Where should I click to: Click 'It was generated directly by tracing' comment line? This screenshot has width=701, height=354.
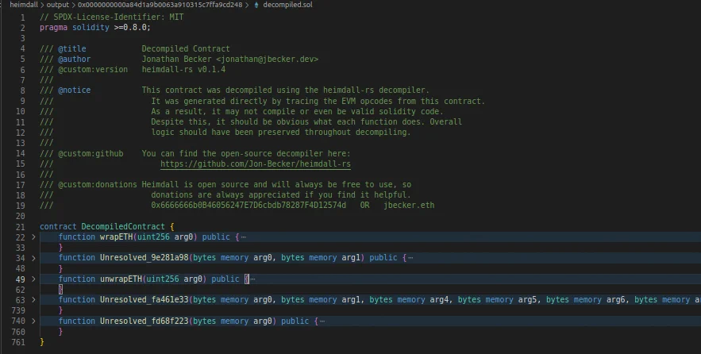[318, 101]
